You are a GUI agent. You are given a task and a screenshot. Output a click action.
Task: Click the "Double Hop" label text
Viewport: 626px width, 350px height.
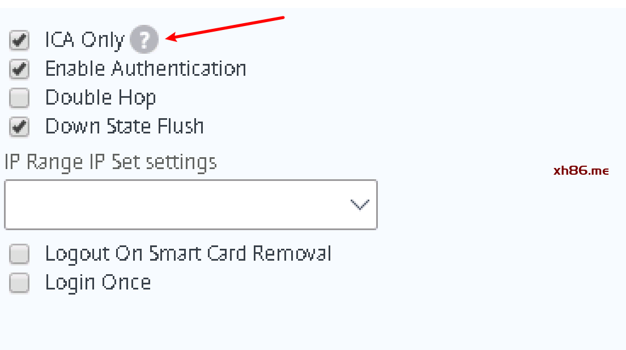pos(100,98)
